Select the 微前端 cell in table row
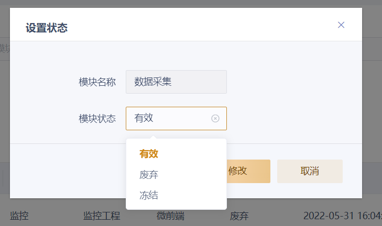The image size is (382, 226). [x=170, y=216]
